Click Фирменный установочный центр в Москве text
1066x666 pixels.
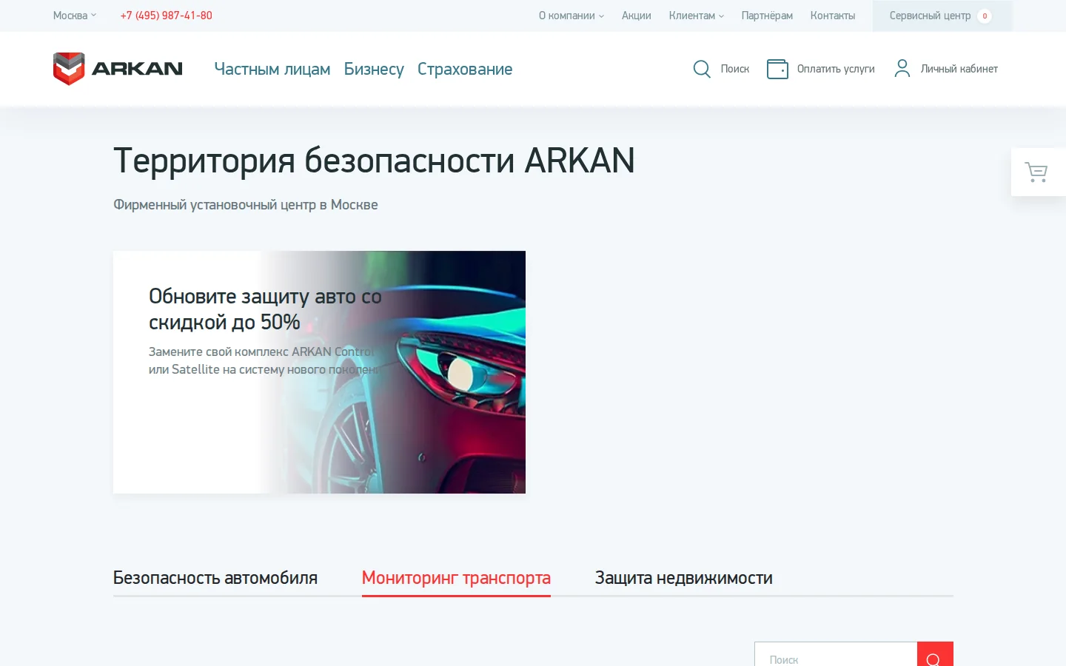point(246,205)
